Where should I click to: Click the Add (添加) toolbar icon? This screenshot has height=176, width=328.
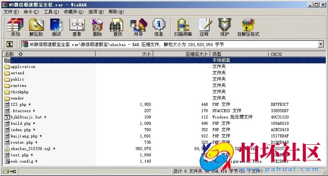tap(15, 27)
